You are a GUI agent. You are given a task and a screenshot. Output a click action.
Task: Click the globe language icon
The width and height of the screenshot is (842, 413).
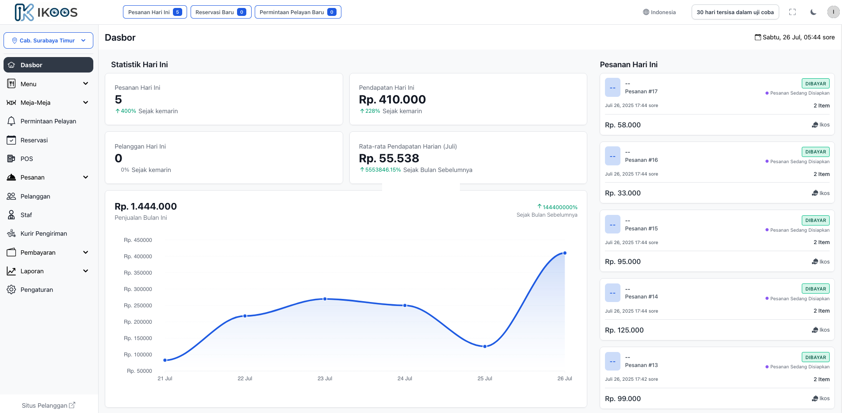pos(646,12)
